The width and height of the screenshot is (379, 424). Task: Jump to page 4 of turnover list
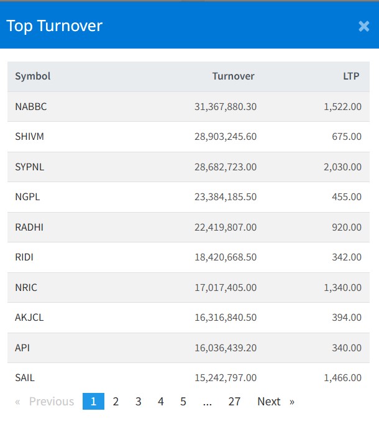click(x=160, y=402)
